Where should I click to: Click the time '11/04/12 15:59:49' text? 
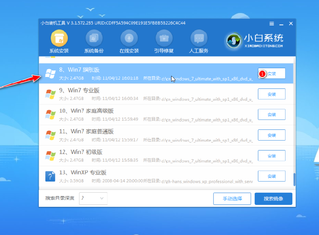pyautogui.click(x=120, y=119)
